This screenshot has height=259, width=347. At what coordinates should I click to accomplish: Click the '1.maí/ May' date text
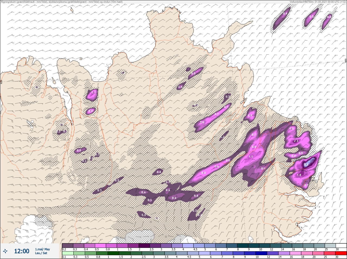point(42,249)
